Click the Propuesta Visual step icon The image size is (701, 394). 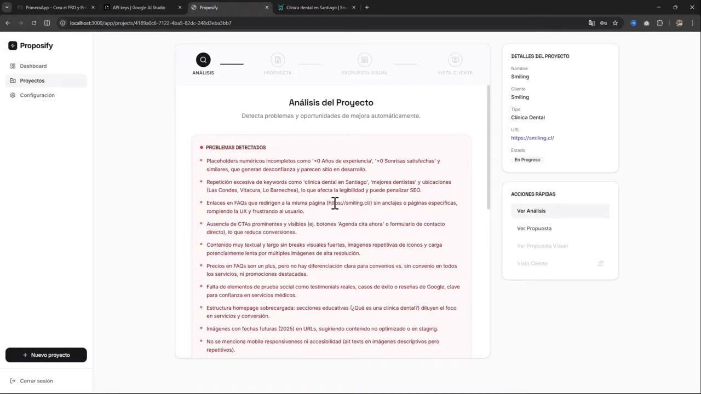[x=365, y=60]
